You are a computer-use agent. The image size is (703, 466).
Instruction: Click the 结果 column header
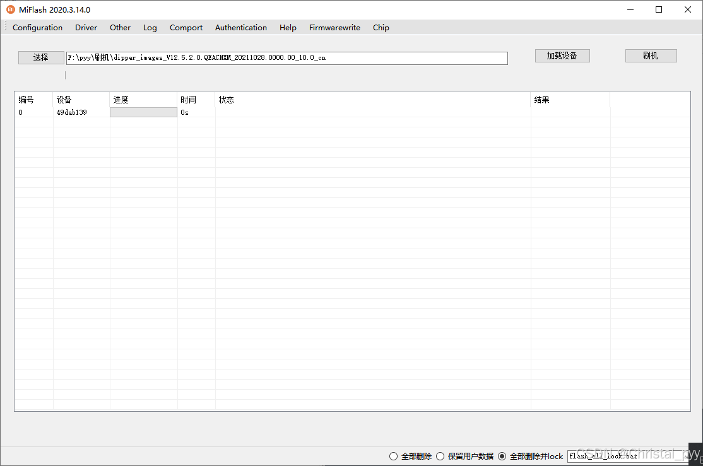(x=570, y=100)
